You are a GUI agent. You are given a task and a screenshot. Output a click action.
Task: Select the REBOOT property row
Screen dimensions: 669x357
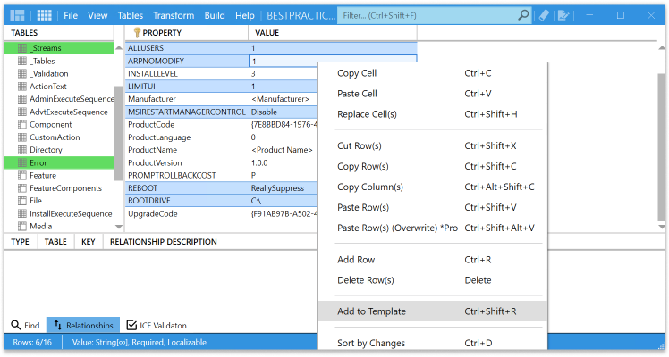click(x=221, y=188)
